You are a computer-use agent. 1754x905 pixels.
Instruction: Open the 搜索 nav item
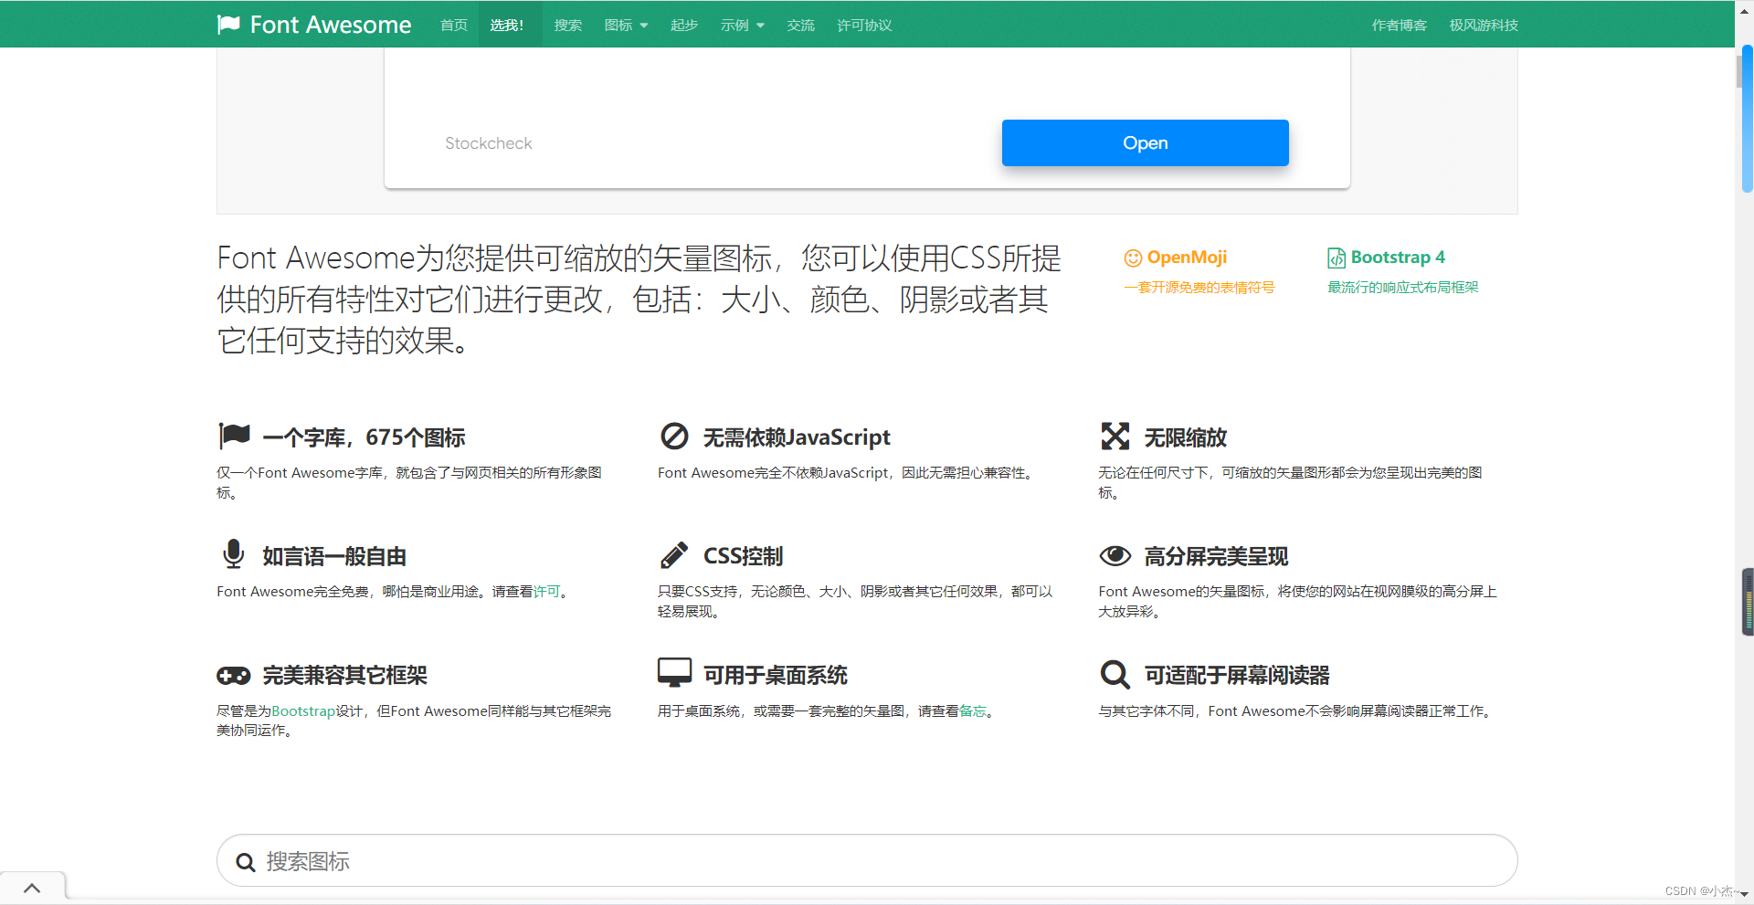568,25
